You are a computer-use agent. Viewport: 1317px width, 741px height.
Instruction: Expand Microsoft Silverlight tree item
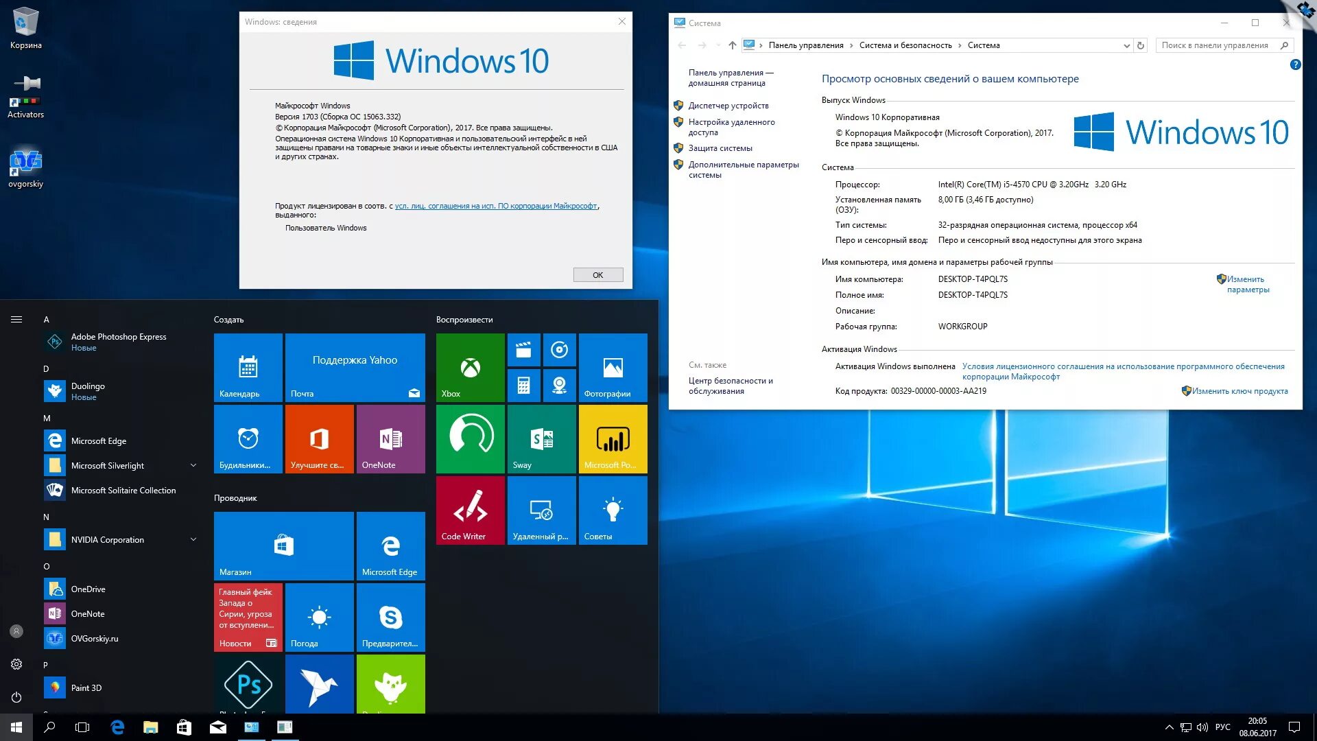click(x=196, y=465)
